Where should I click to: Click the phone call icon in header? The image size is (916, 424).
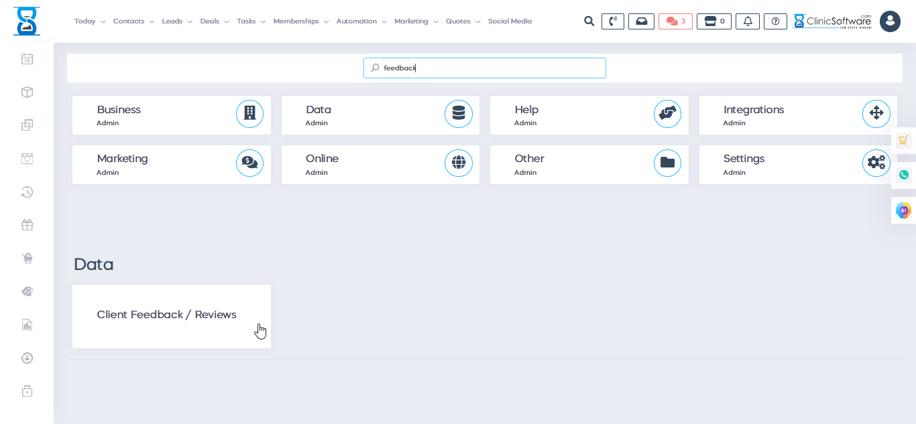pyautogui.click(x=612, y=21)
